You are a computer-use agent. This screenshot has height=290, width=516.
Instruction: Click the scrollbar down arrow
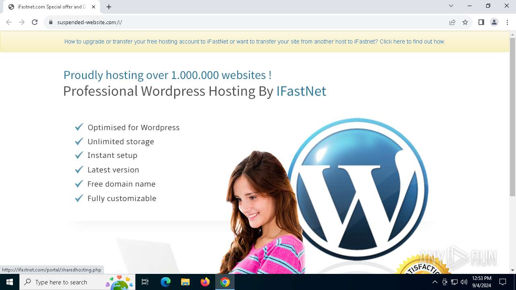[x=512, y=270]
